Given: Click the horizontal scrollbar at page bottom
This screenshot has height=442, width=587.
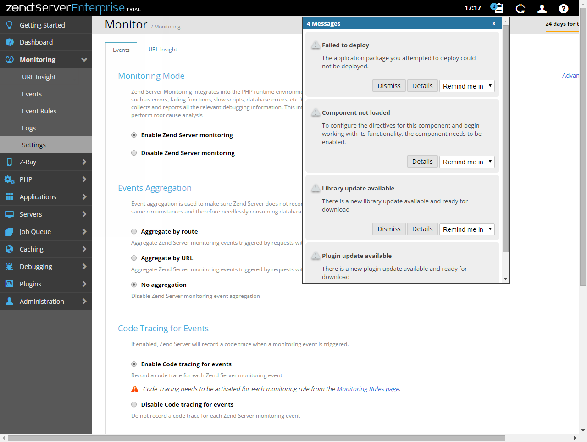Looking at the screenshot, I should [x=257, y=438].
